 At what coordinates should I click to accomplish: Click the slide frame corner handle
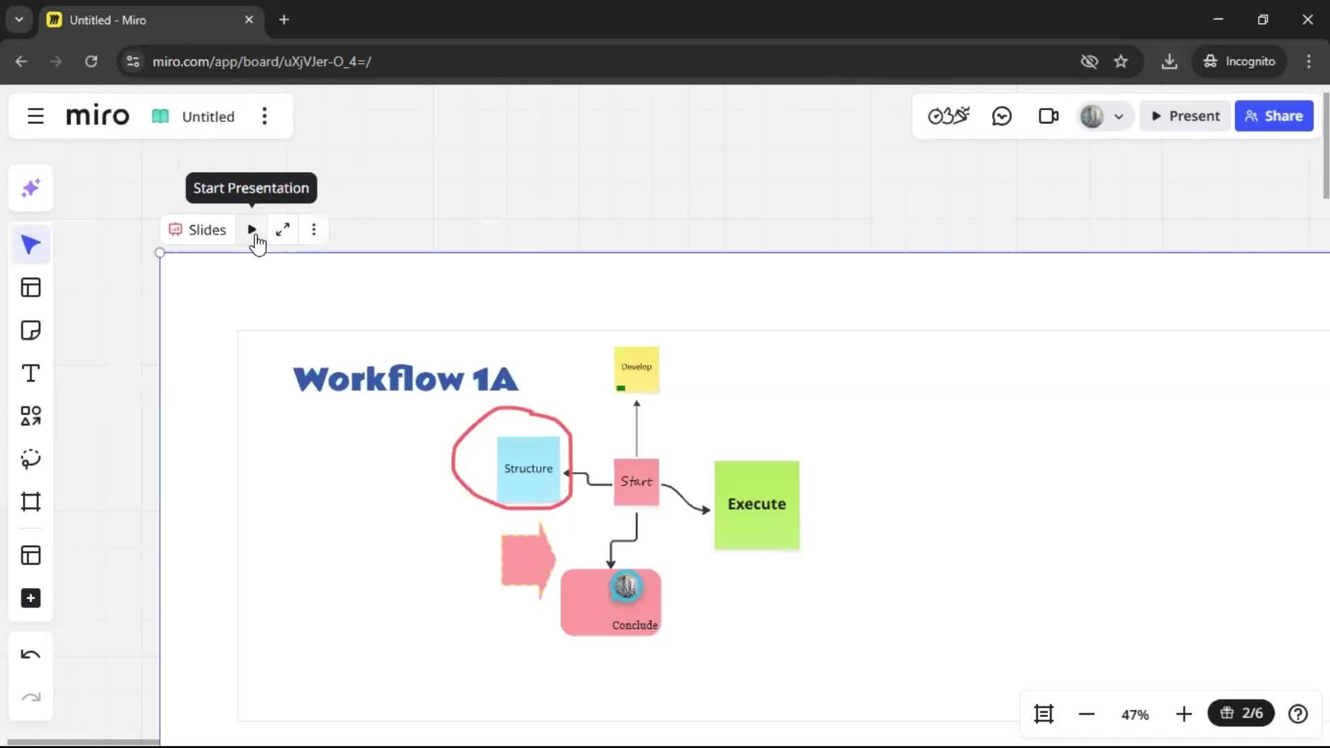pos(160,253)
